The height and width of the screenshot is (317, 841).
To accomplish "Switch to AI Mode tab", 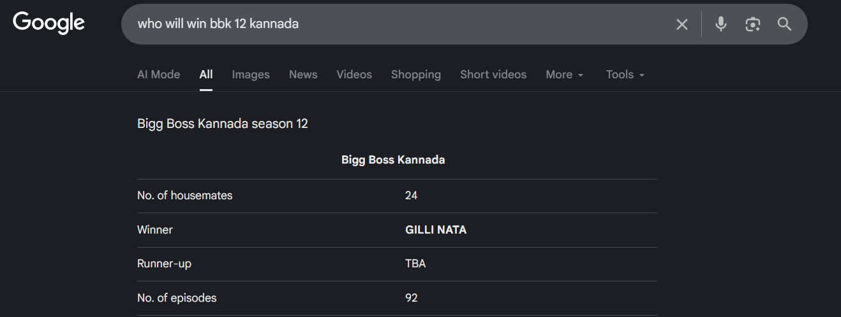I will [x=158, y=74].
